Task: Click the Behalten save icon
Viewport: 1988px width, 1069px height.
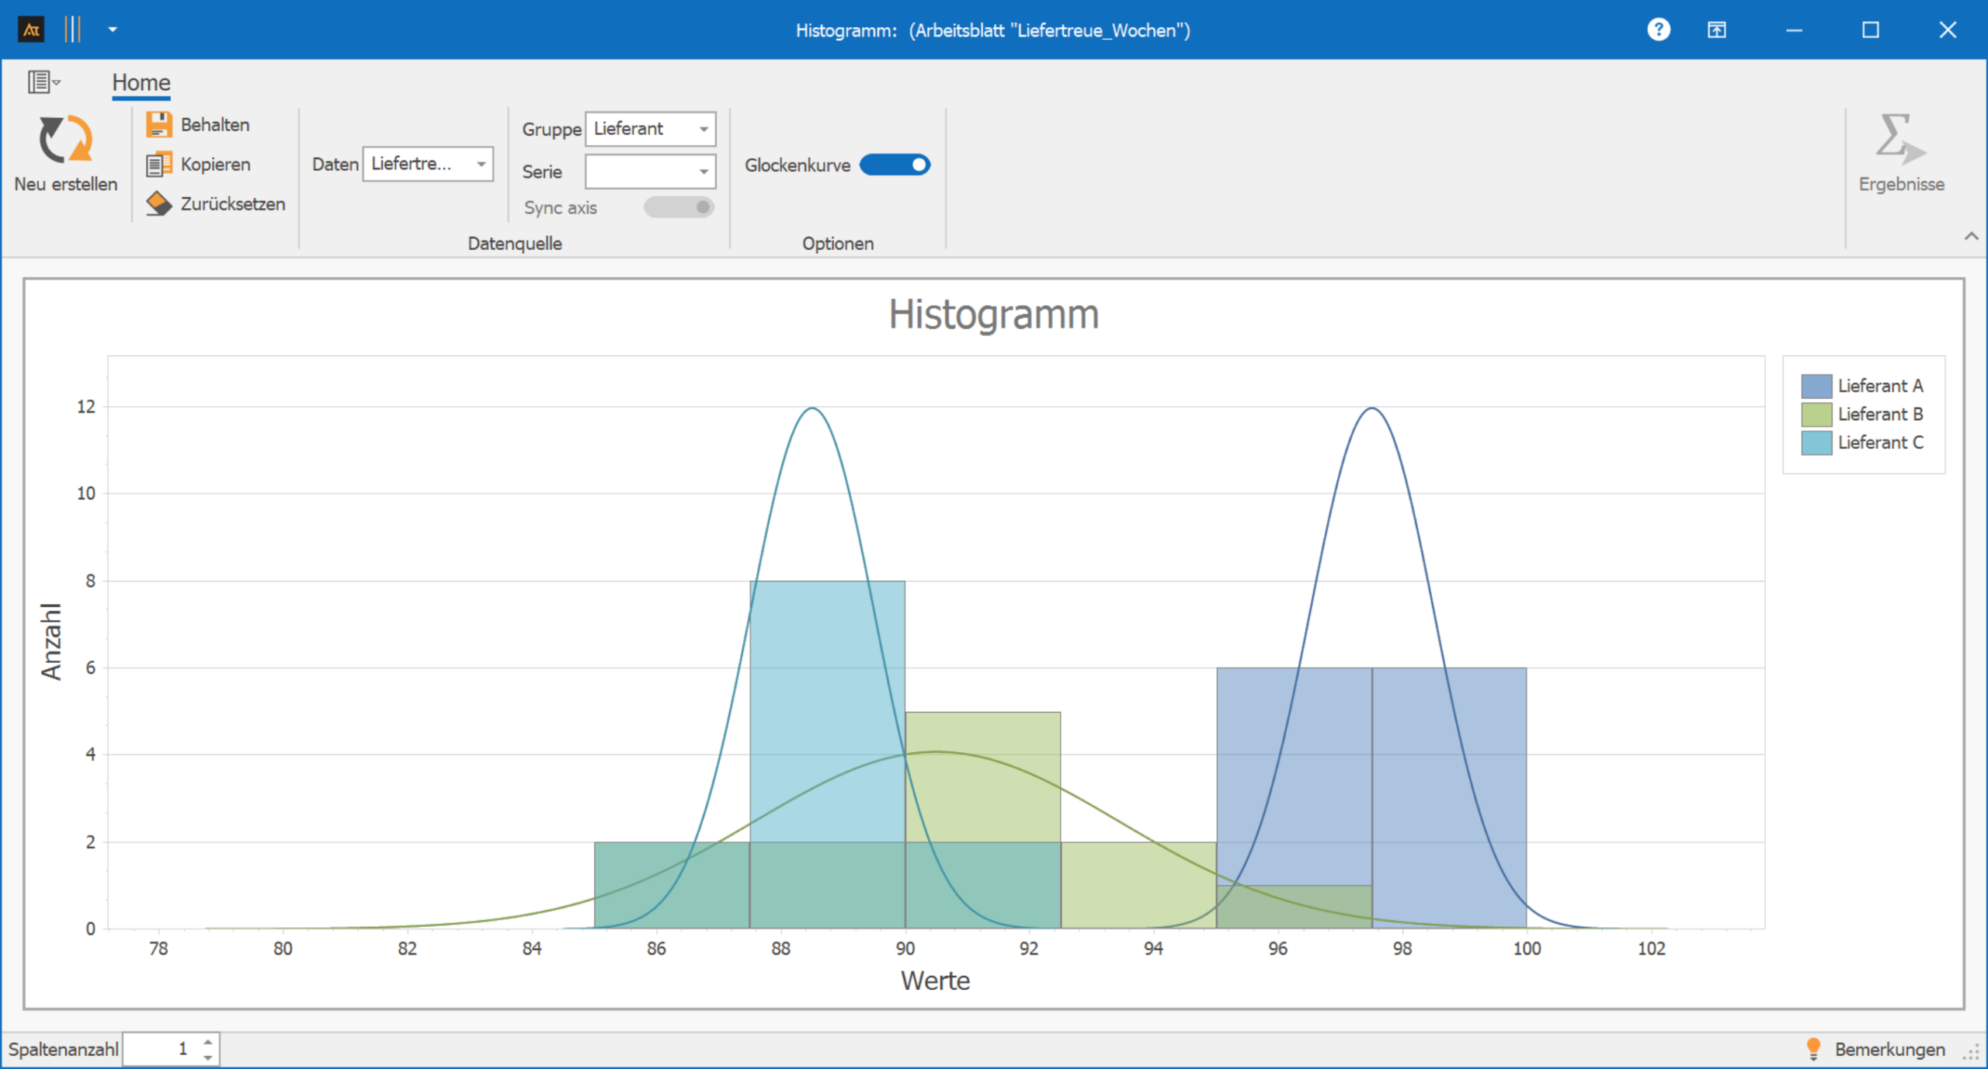Action: coord(158,124)
